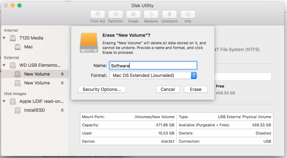
Task: Open the Format dropdown menu
Action: tap(153, 76)
